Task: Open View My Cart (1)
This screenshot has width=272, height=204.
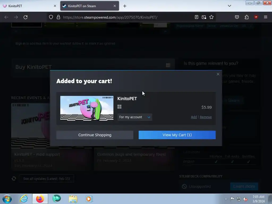Action: tap(177, 135)
